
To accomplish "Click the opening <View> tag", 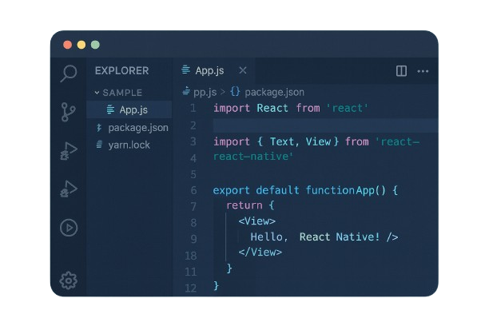I will [257, 221].
